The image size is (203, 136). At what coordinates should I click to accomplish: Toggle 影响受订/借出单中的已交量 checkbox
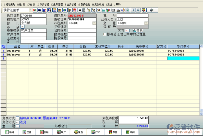pos(105,34)
